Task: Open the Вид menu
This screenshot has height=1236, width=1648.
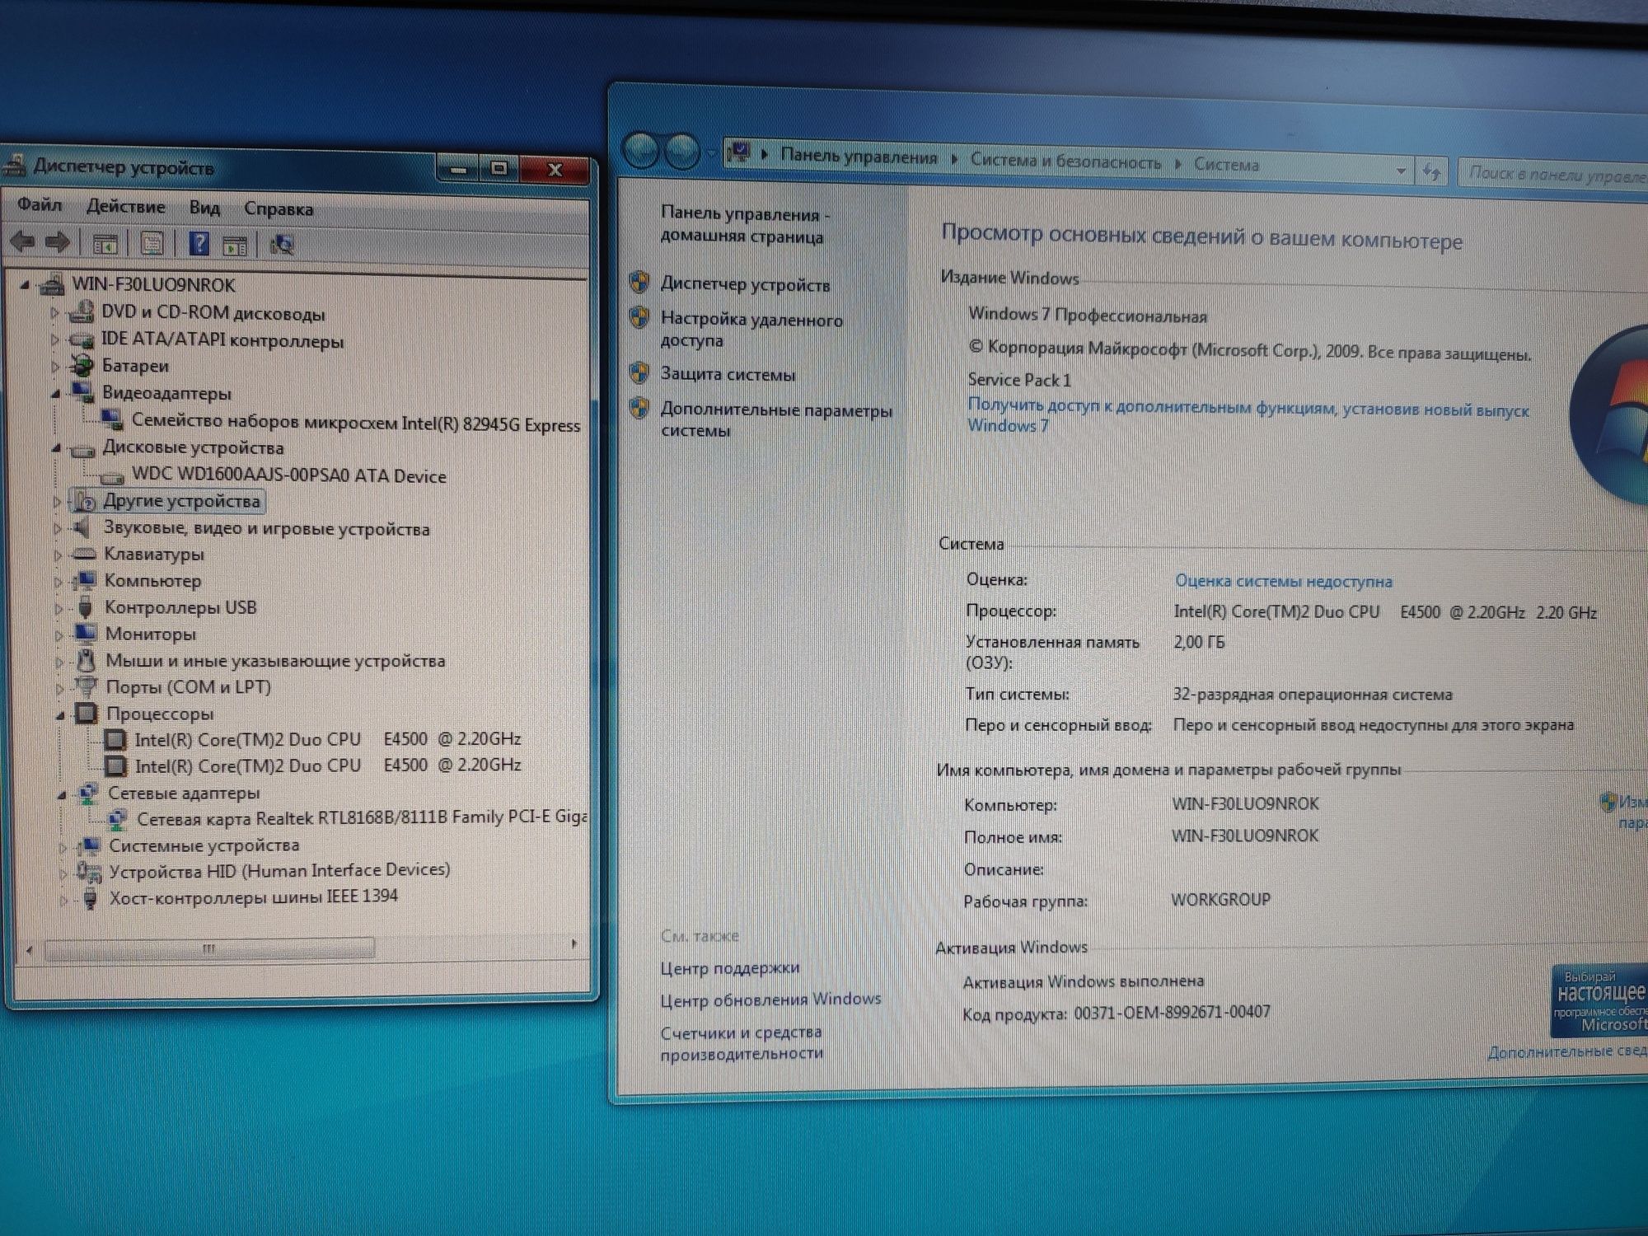Action: (204, 208)
